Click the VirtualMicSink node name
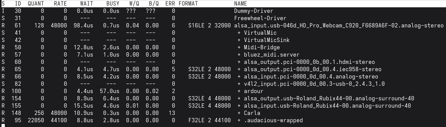Viewport: 446px width, 127px height. tap(267, 40)
